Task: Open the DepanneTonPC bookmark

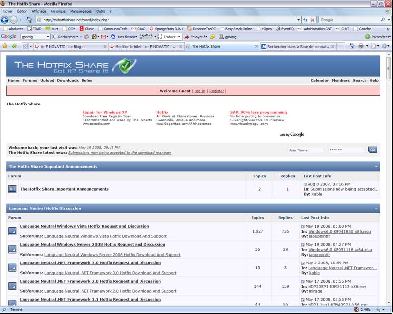Action: click(x=201, y=29)
